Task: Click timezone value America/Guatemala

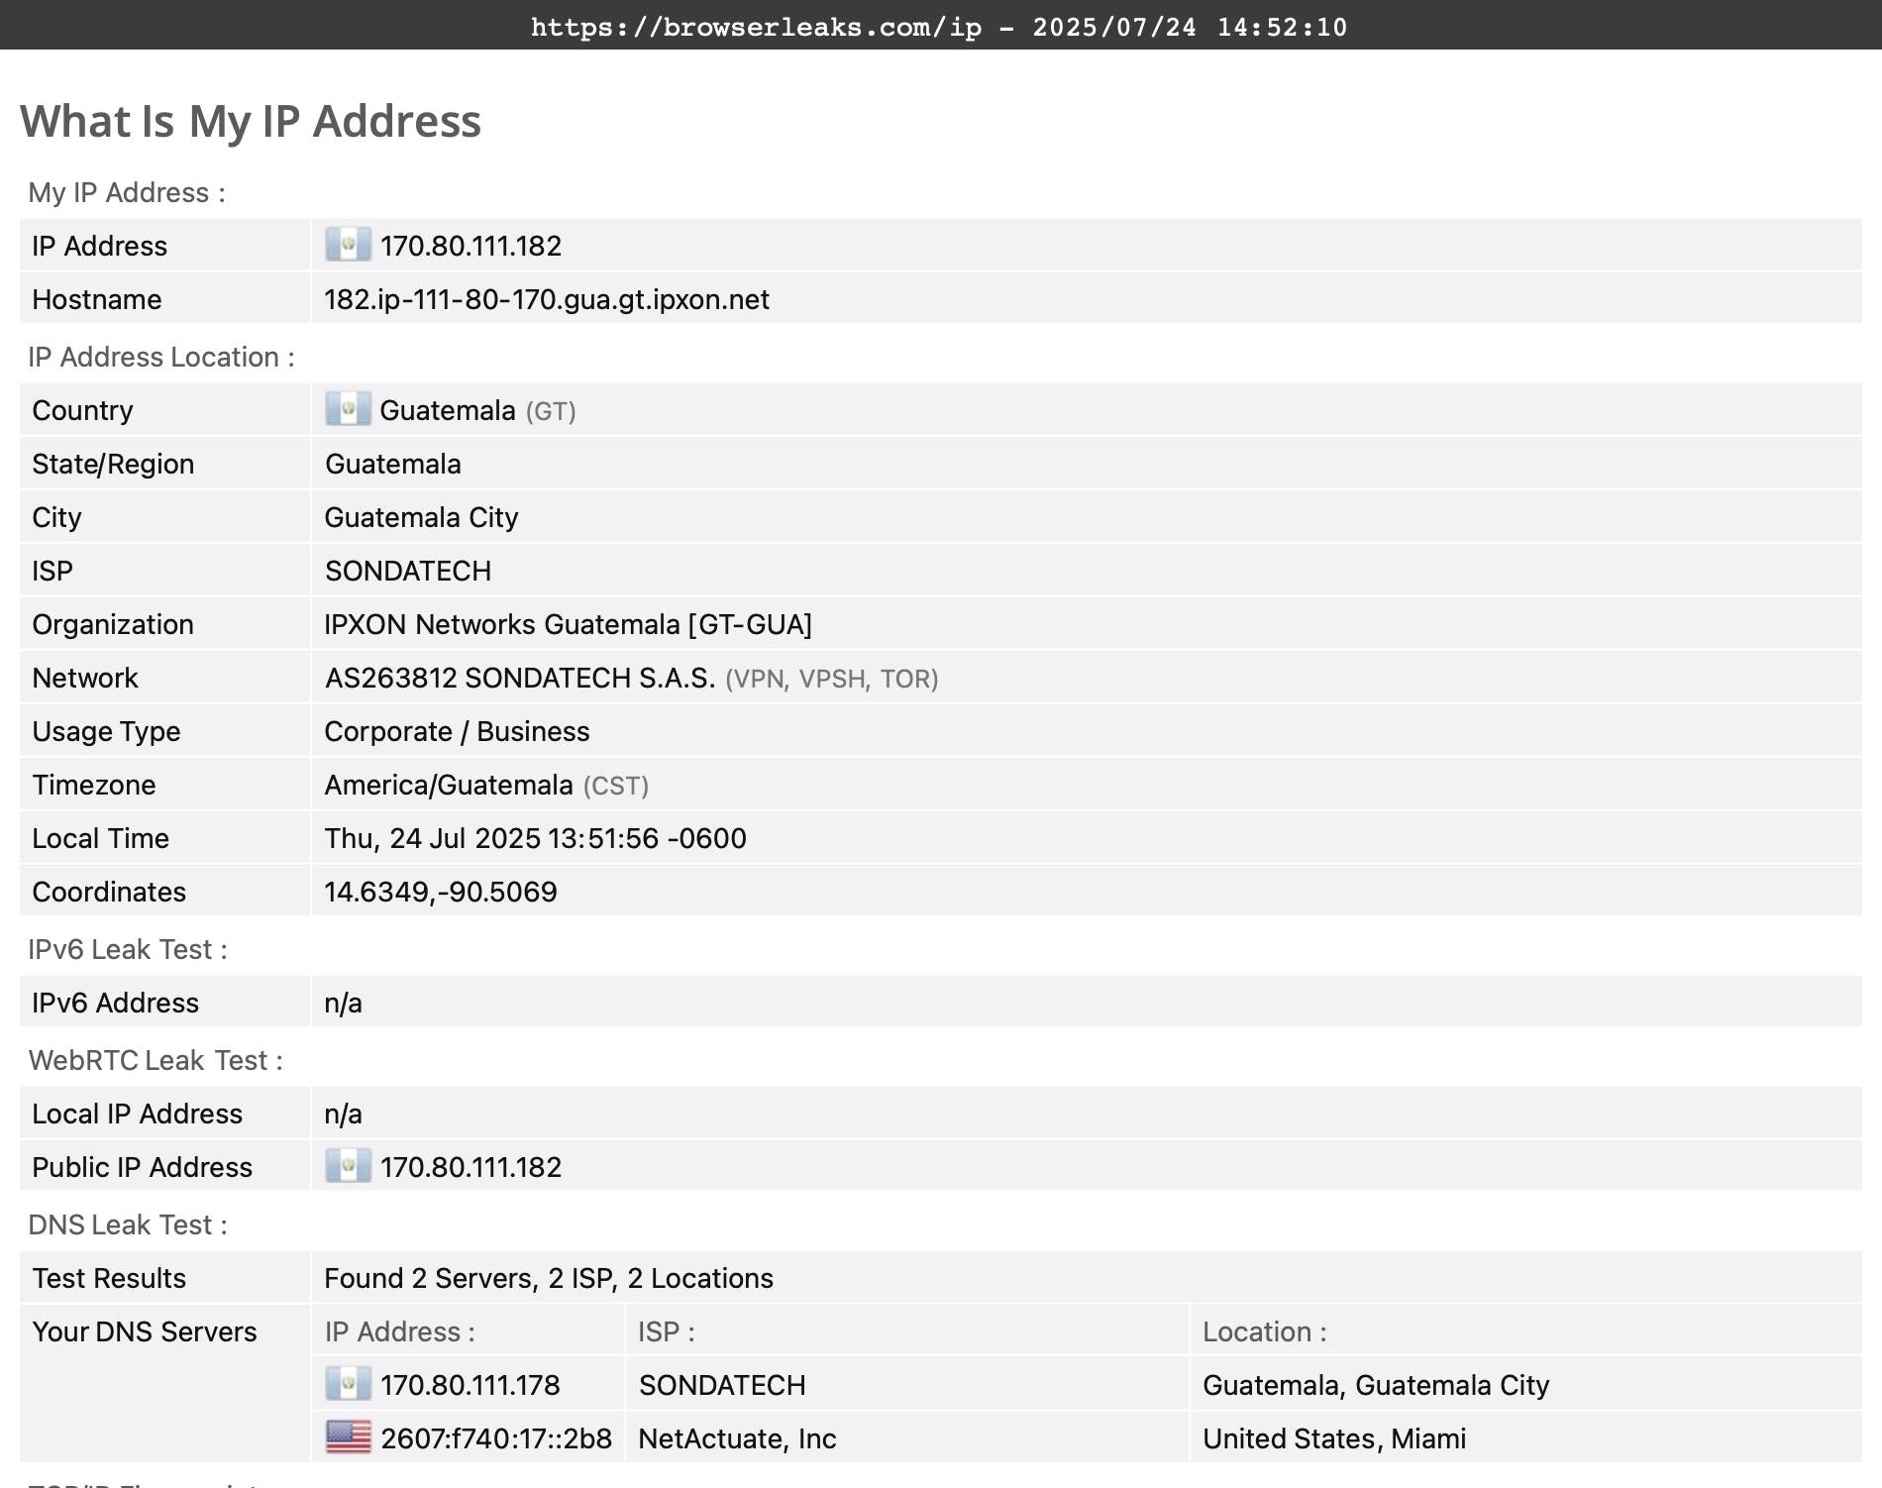Action: [x=449, y=785]
